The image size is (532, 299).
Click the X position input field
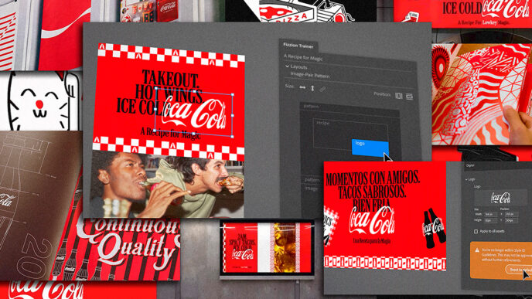[512, 214]
